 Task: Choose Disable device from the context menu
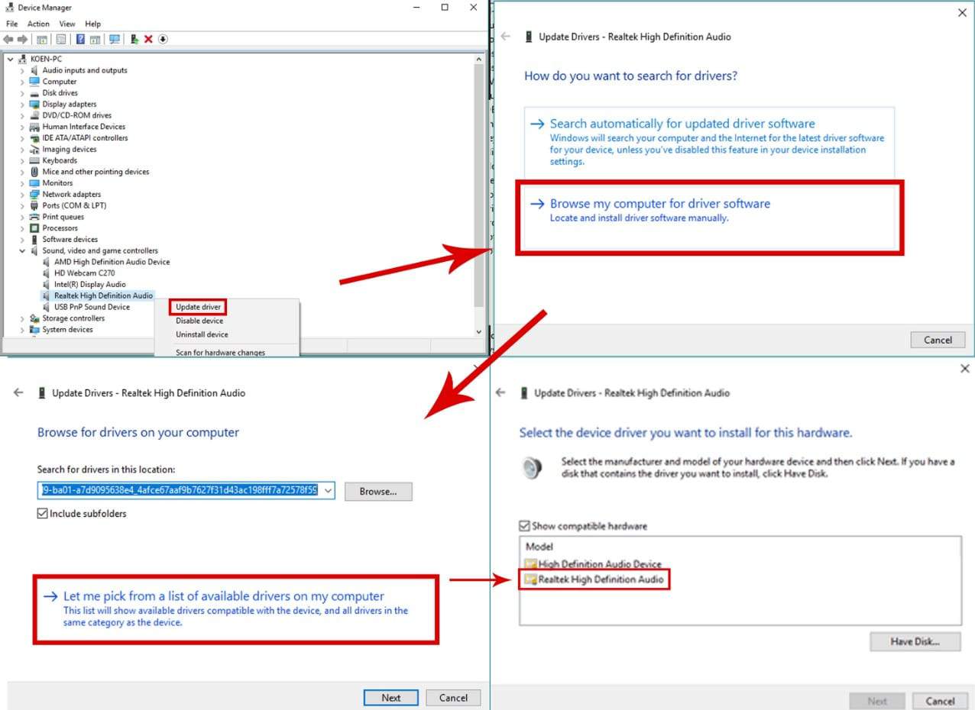(199, 321)
